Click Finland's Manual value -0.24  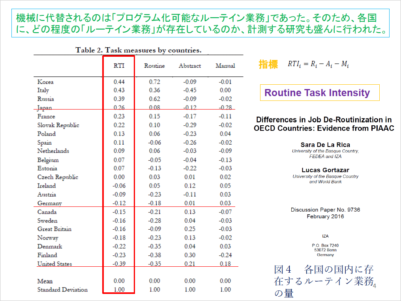(225, 255)
